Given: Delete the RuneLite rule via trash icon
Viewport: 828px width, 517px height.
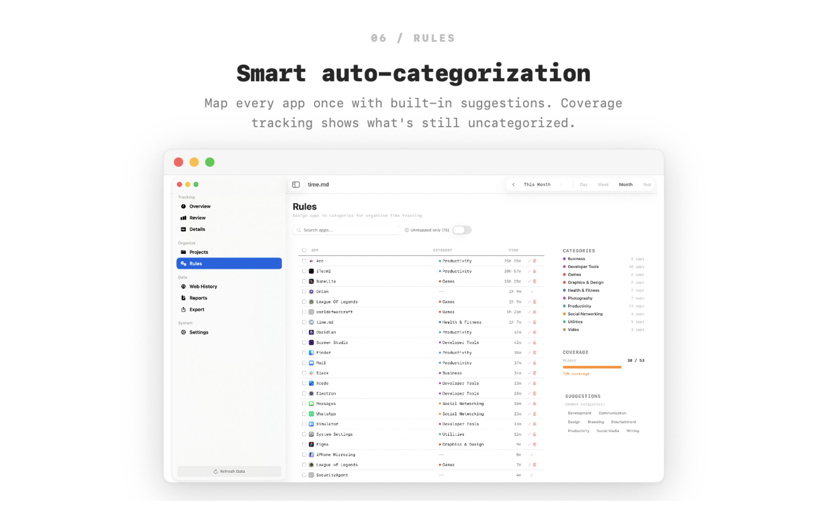Looking at the screenshot, I should (x=535, y=281).
